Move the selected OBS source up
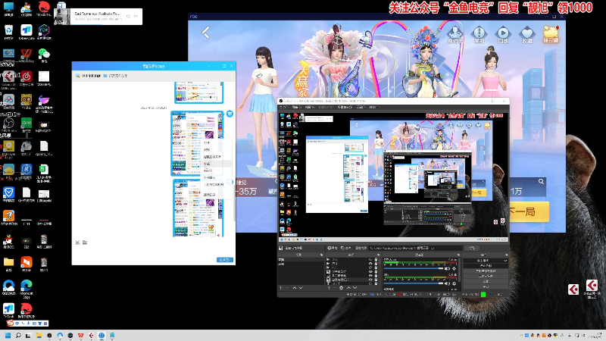This screenshot has width=606, height=341. pos(348,288)
